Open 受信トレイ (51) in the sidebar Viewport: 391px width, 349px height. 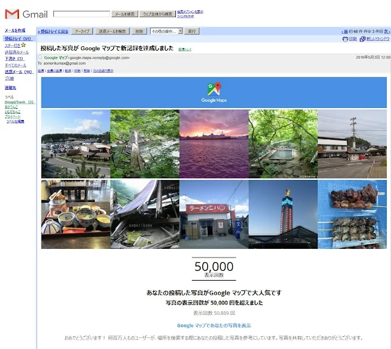pyautogui.click(x=18, y=38)
